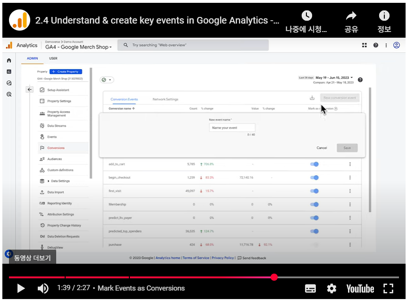Toggle video subtitles button
The height and width of the screenshot is (300, 407).
(310, 288)
